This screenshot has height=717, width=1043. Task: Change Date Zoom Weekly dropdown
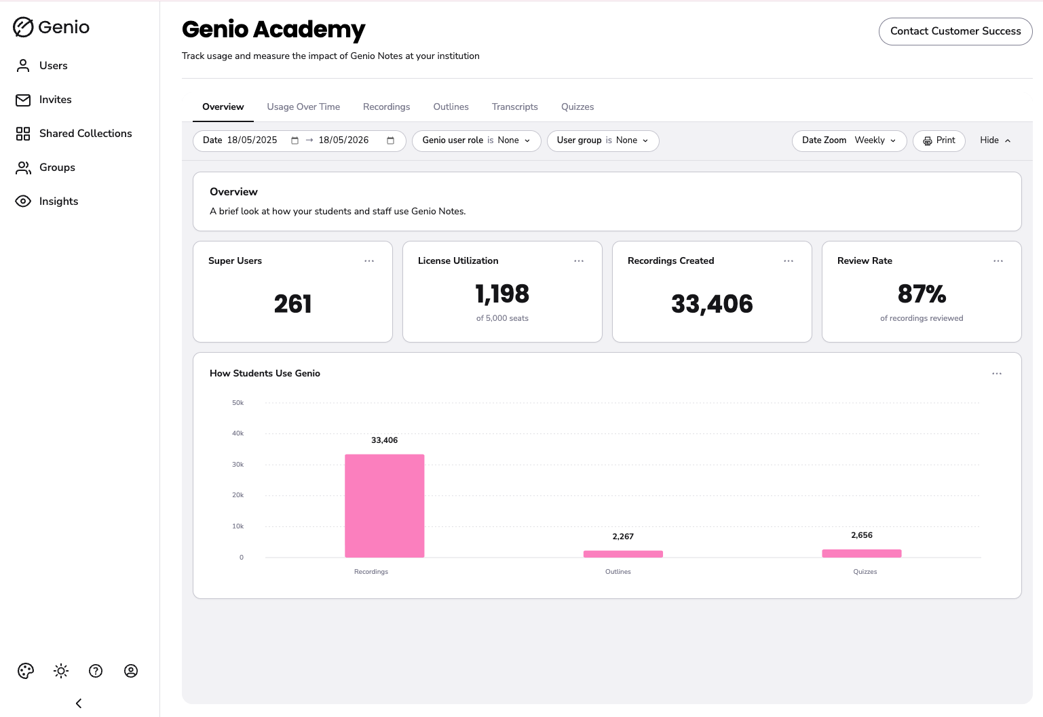(849, 140)
